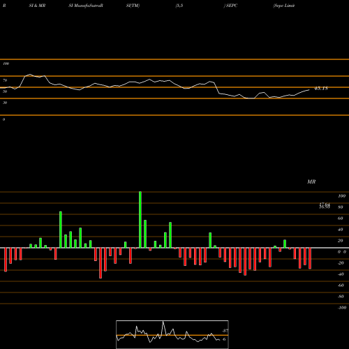
Task: Click the tallest green MR bar
Action: pyautogui.click(x=140, y=220)
